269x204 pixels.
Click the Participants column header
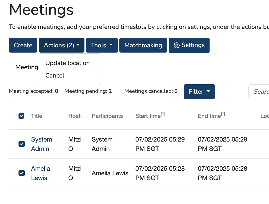107,116
